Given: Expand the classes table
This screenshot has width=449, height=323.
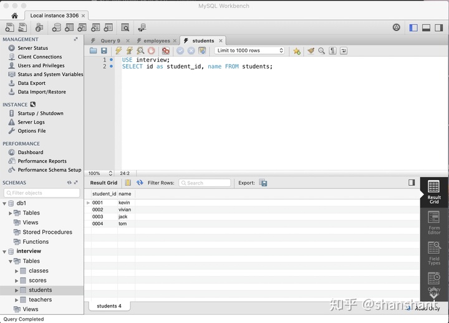Looking at the screenshot, I should [x=16, y=271].
